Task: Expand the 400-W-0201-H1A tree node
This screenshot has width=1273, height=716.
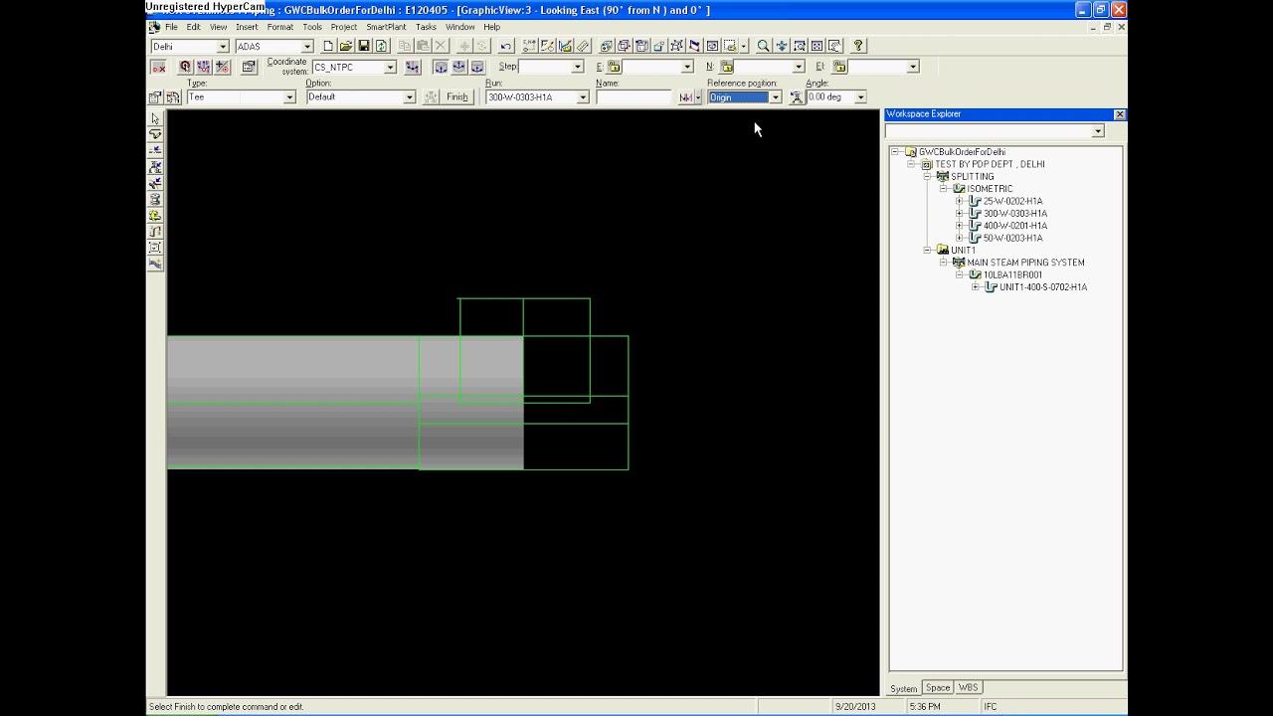Action: 960,226
